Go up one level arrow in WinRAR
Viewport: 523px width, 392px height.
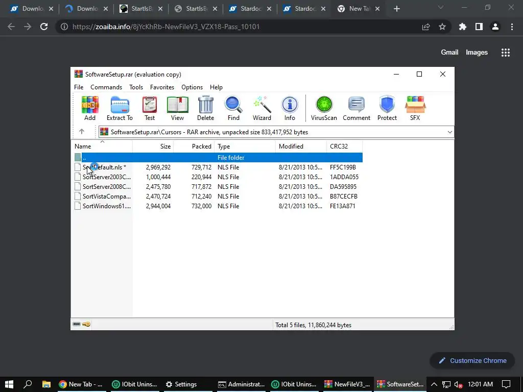82,132
